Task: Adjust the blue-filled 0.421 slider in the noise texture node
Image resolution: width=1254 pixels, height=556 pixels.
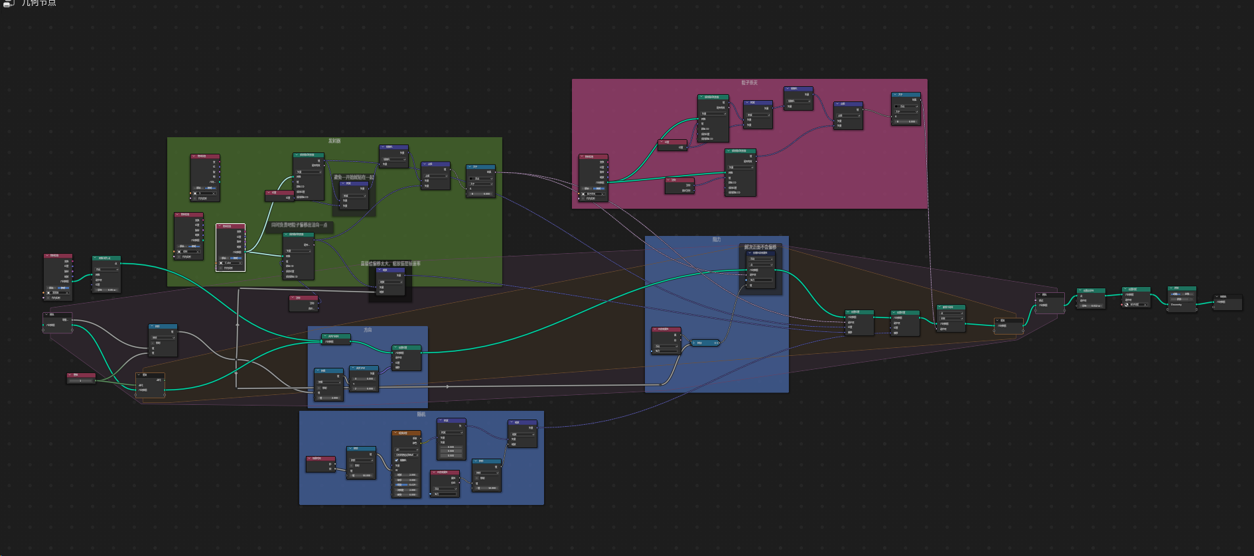Action: coord(407,484)
